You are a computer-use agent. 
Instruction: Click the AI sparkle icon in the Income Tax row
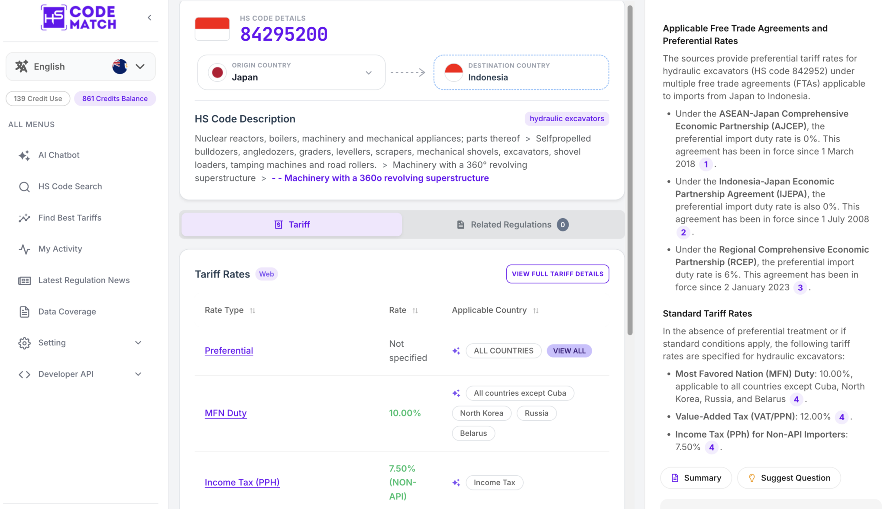[456, 483]
